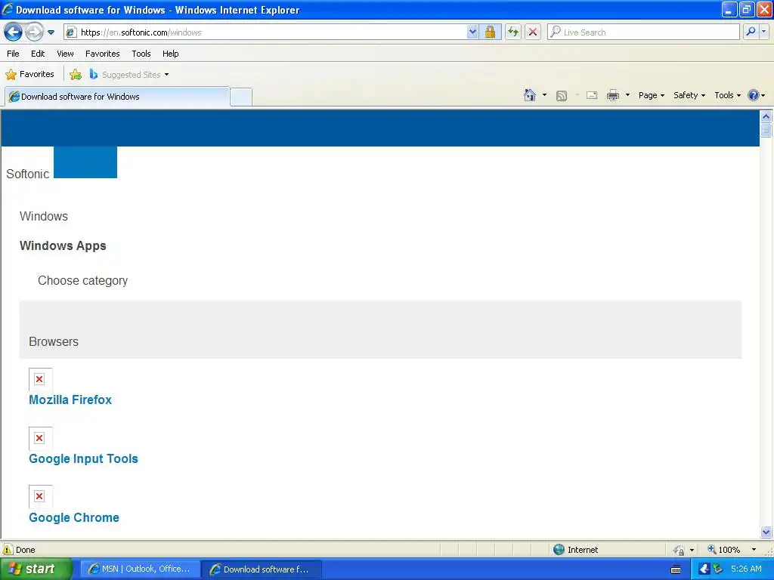Open the Google Input Tools link
The width and height of the screenshot is (774, 580).
tap(83, 458)
